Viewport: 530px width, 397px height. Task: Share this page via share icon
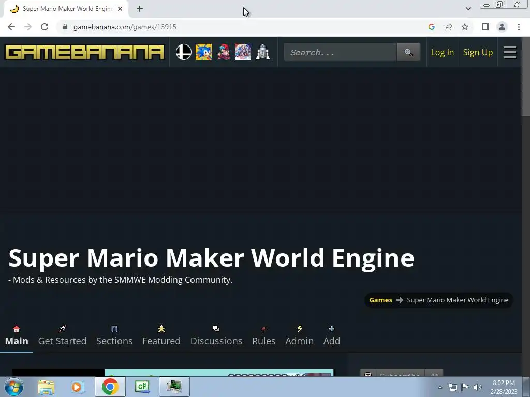click(x=448, y=27)
